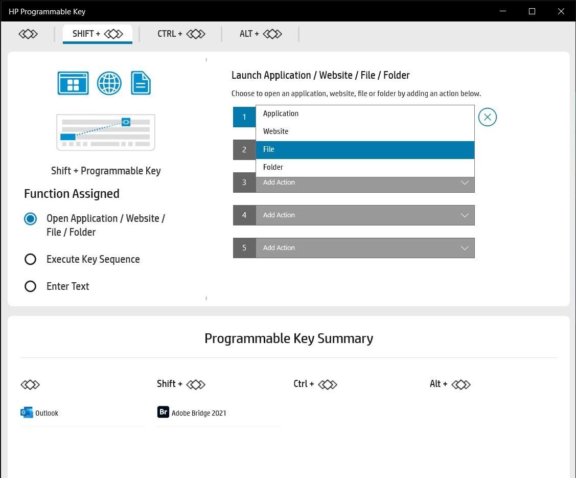
Task: Select the Execute Key Sequence option
Action: 30,259
